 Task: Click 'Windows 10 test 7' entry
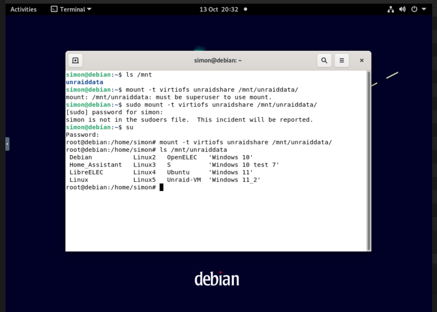pyautogui.click(x=244, y=165)
